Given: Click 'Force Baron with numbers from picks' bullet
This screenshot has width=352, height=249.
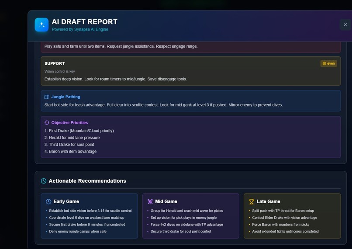Looking at the screenshot, I should click(281, 225).
